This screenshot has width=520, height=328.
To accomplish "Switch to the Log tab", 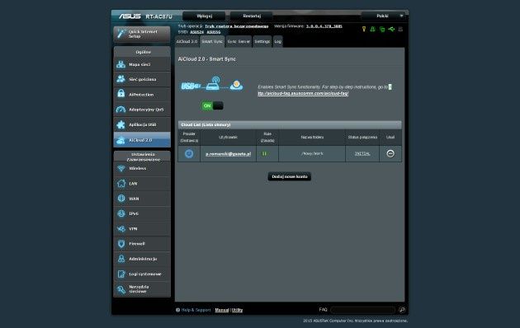I will [x=277, y=42].
